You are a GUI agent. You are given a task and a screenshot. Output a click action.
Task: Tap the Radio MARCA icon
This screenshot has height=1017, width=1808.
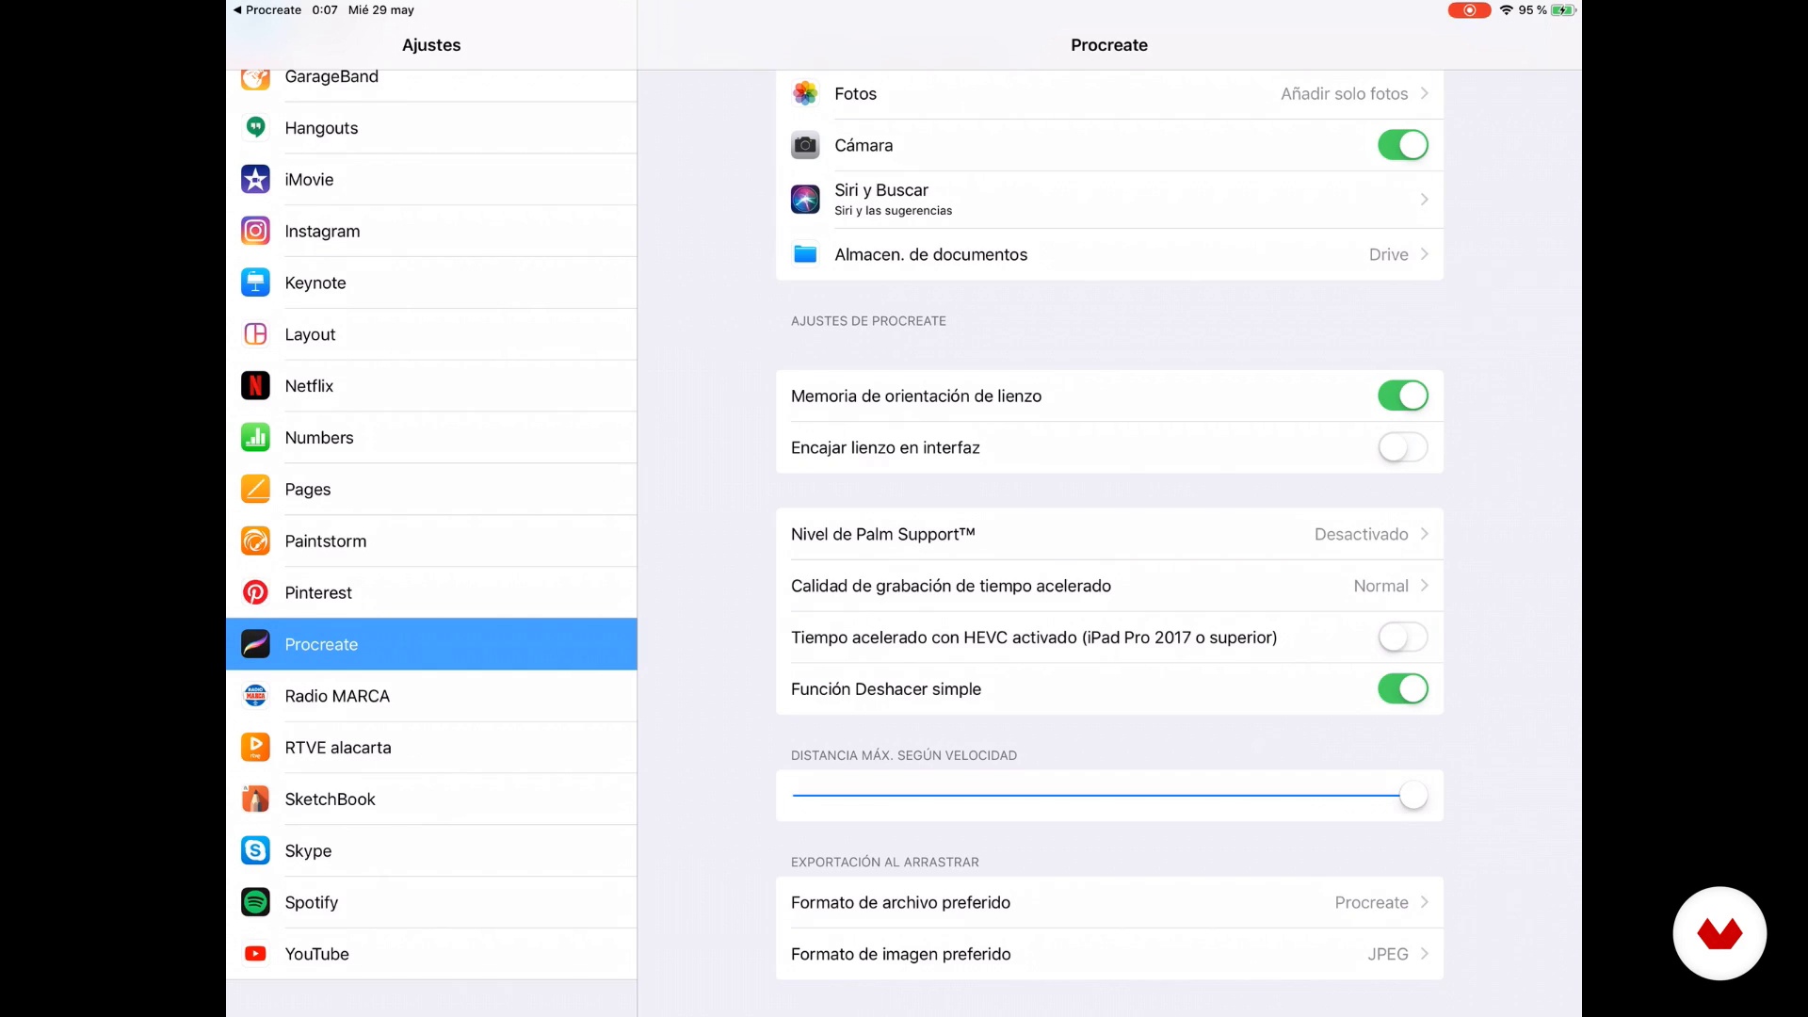(x=255, y=696)
